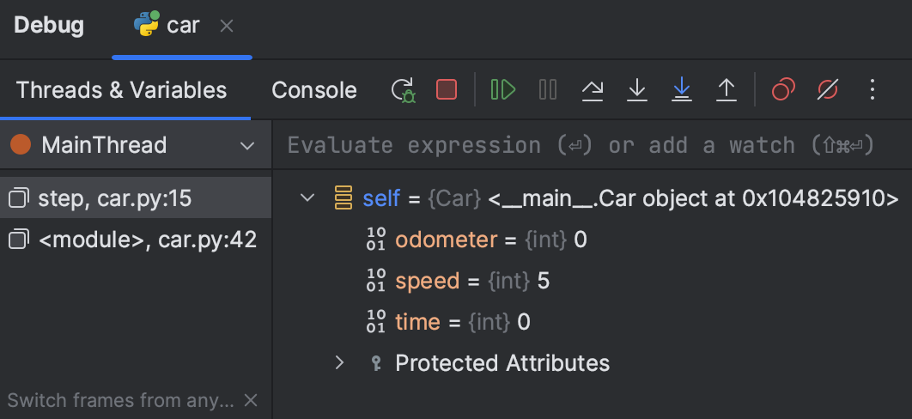Image resolution: width=912 pixels, height=419 pixels.
Task: Open the View Breakpoints dialog
Action: coord(783,89)
